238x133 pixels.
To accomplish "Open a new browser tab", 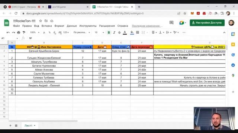I will 139,7.
